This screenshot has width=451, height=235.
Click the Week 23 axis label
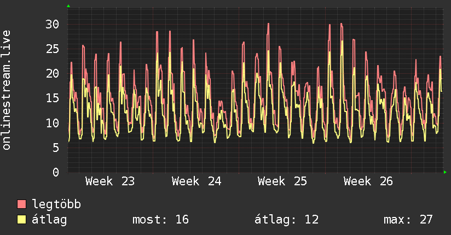tap(110, 181)
